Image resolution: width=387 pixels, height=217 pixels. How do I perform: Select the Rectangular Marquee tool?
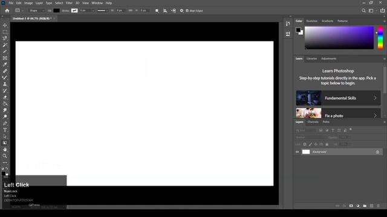[5, 32]
